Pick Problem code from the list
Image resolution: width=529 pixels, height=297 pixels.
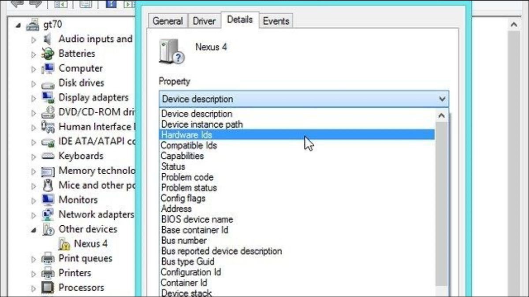pos(297,177)
